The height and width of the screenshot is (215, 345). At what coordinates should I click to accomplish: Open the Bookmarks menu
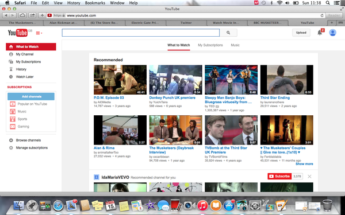click(x=95, y=3)
